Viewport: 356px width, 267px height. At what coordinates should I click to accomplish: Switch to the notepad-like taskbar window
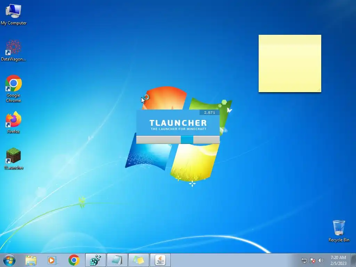[117, 260]
